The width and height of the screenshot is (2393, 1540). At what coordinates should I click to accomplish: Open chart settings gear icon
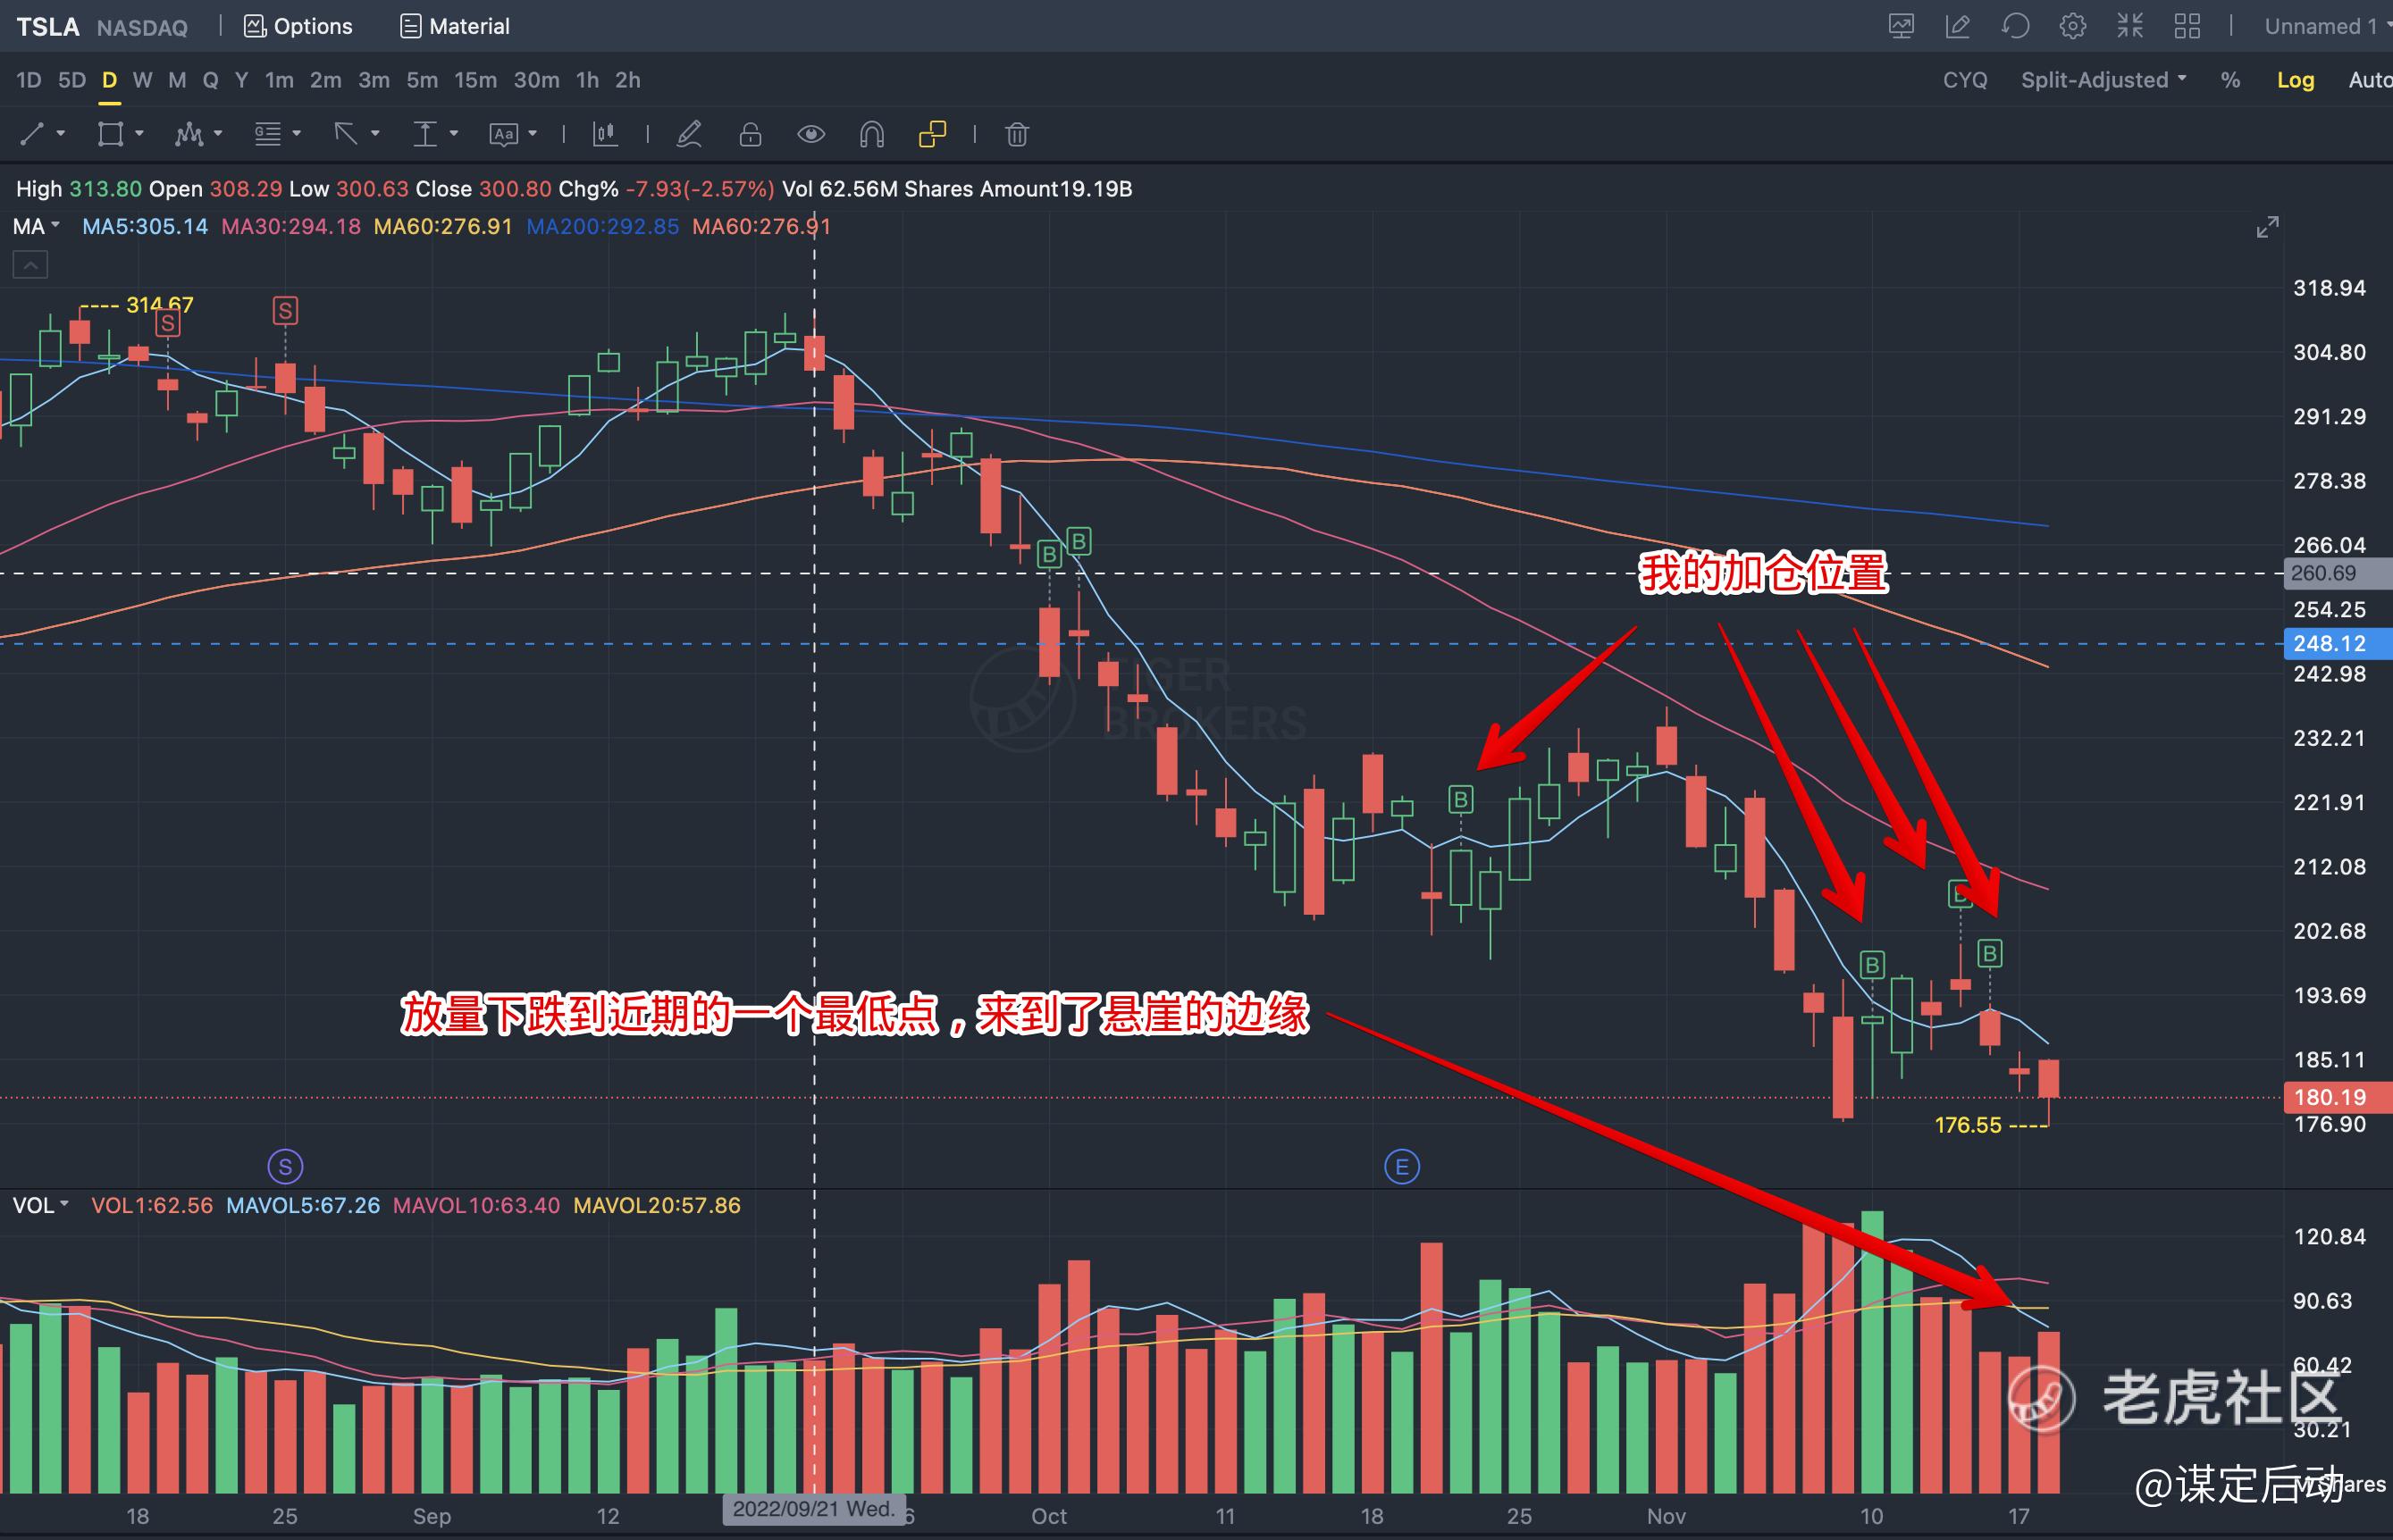pos(2073,26)
